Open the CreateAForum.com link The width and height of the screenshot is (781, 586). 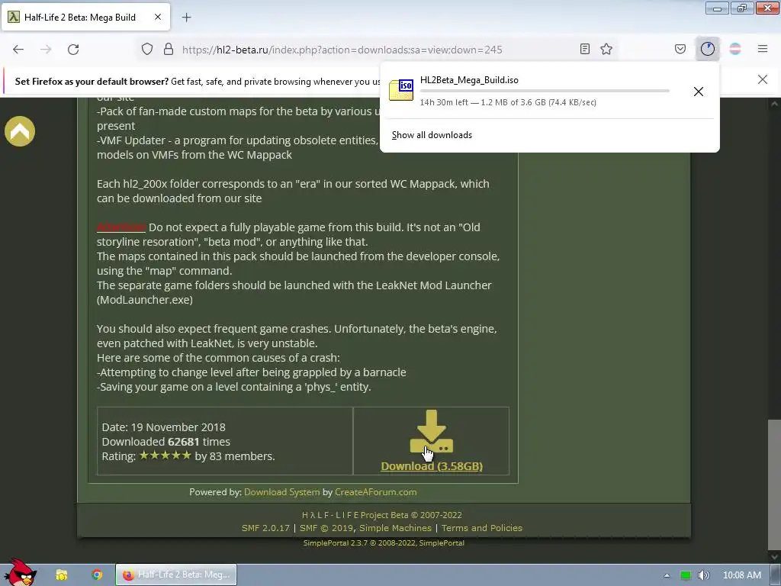pyautogui.click(x=375, y=492)
